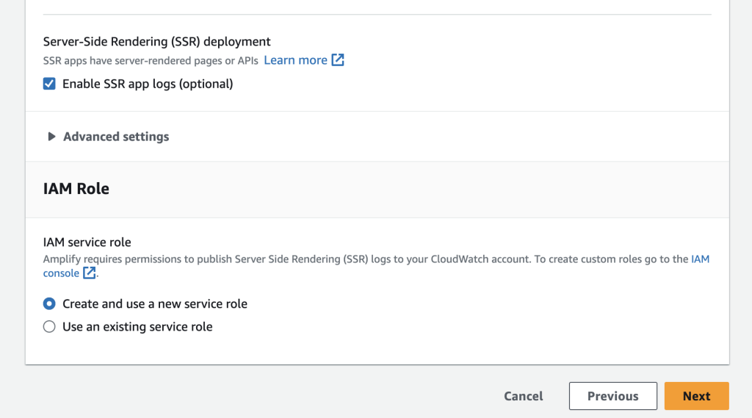The height and width of the screenshot is (418, 752).
Task: Uncheck Enable SSR app logs checkbox
Action: [x=49, y=84]
